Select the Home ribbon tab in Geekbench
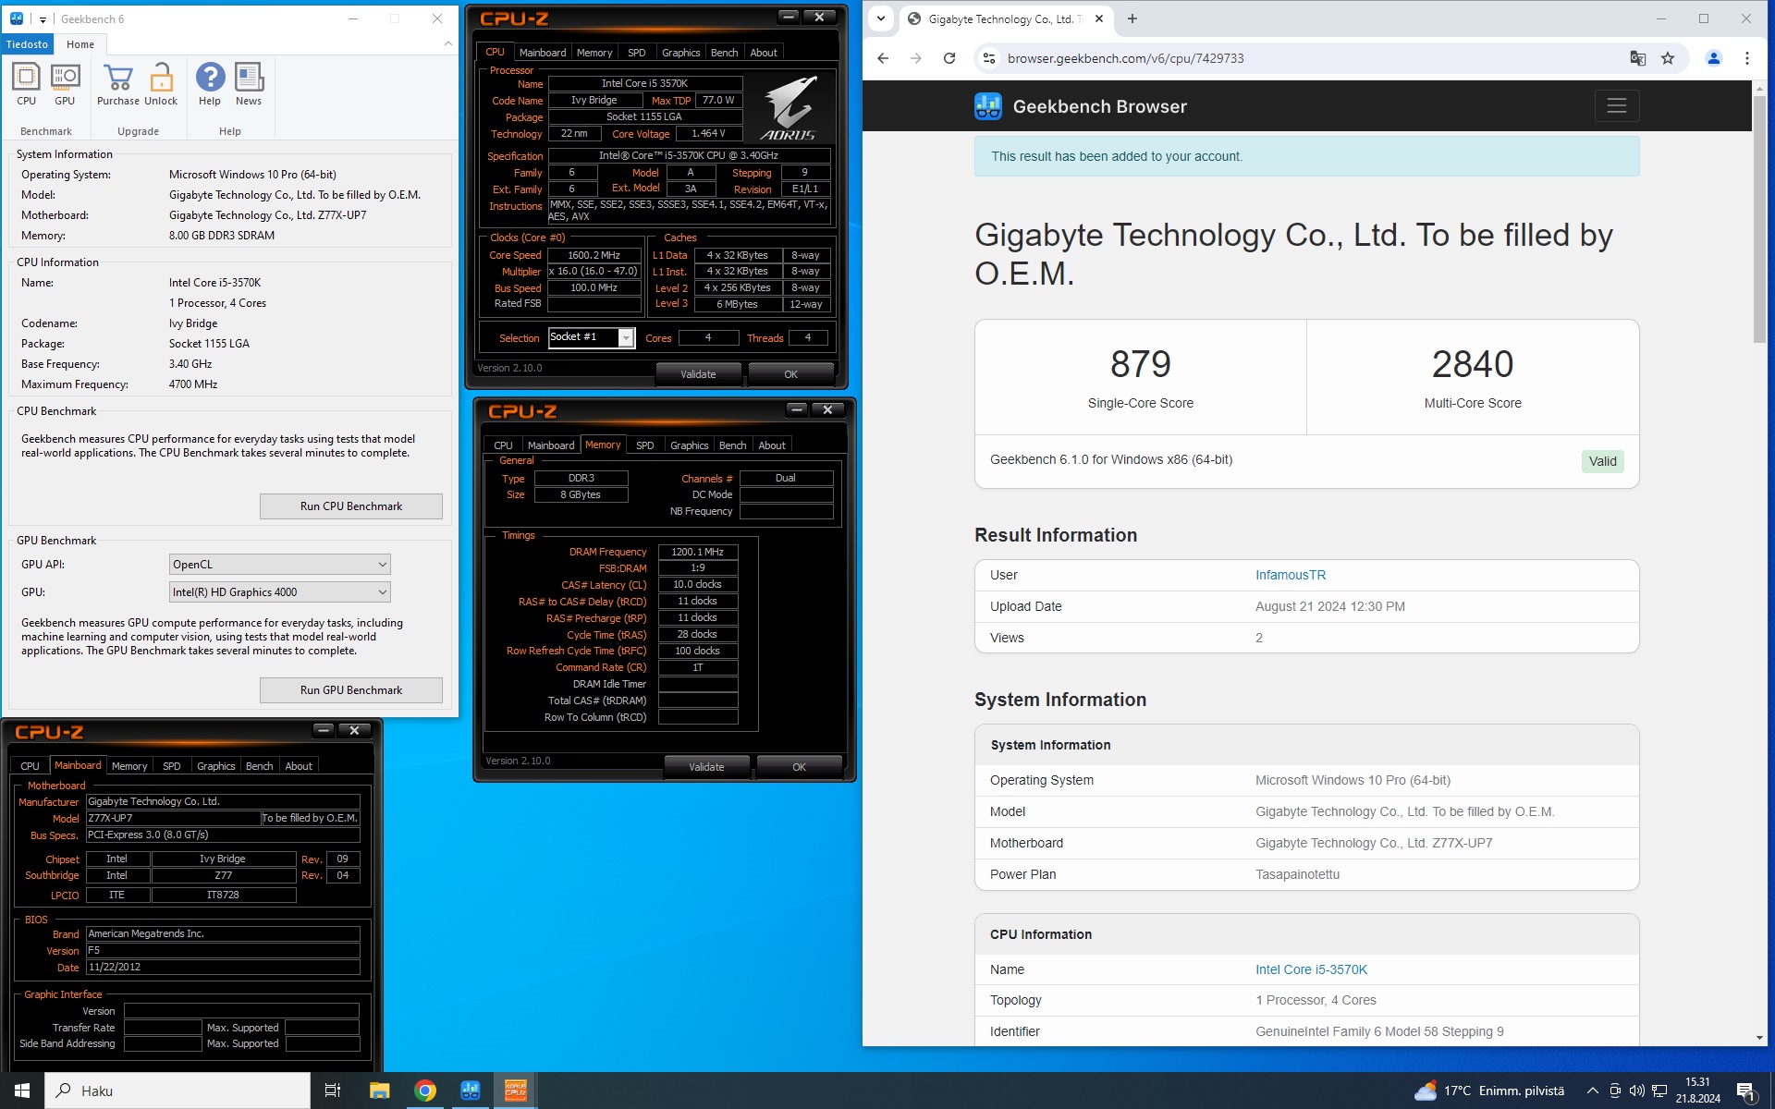The width and height of the screenshot is (1775, 1109). [80, 44]
